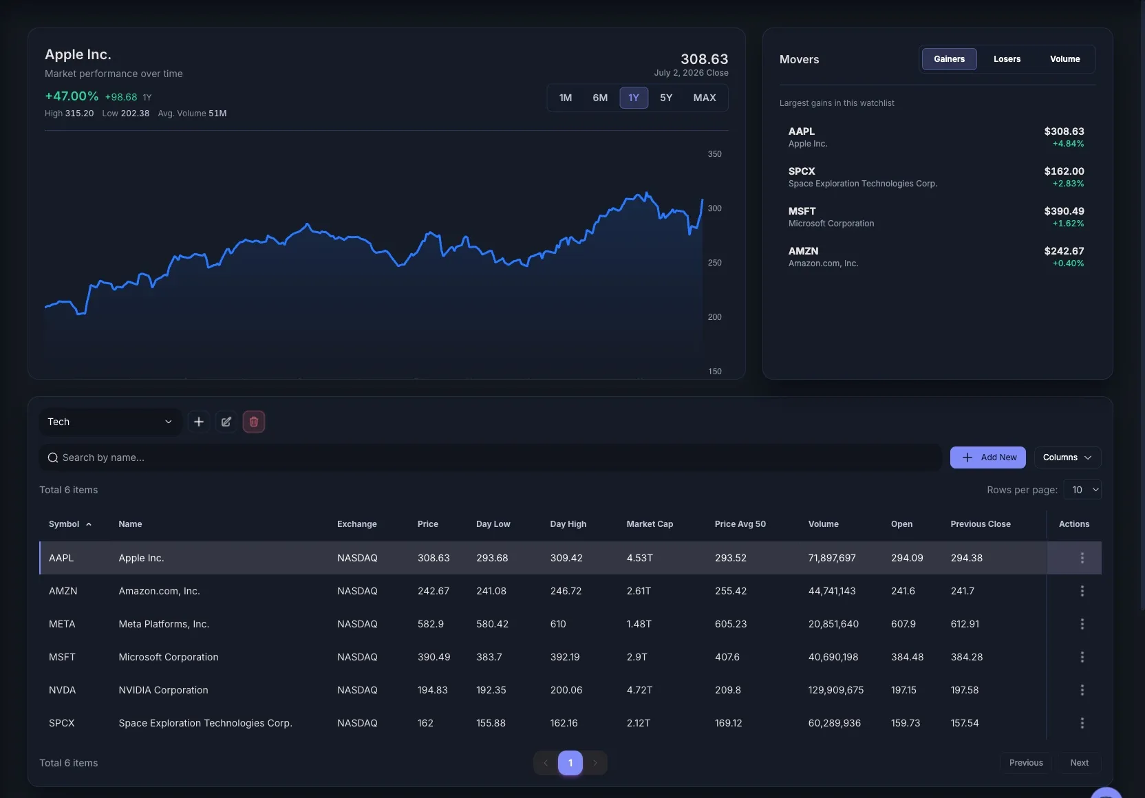Select Space Exploration Technologies Corp. table cell
Screen dimensions: 1145x798
pyautogui.click(x=205, y=723)
